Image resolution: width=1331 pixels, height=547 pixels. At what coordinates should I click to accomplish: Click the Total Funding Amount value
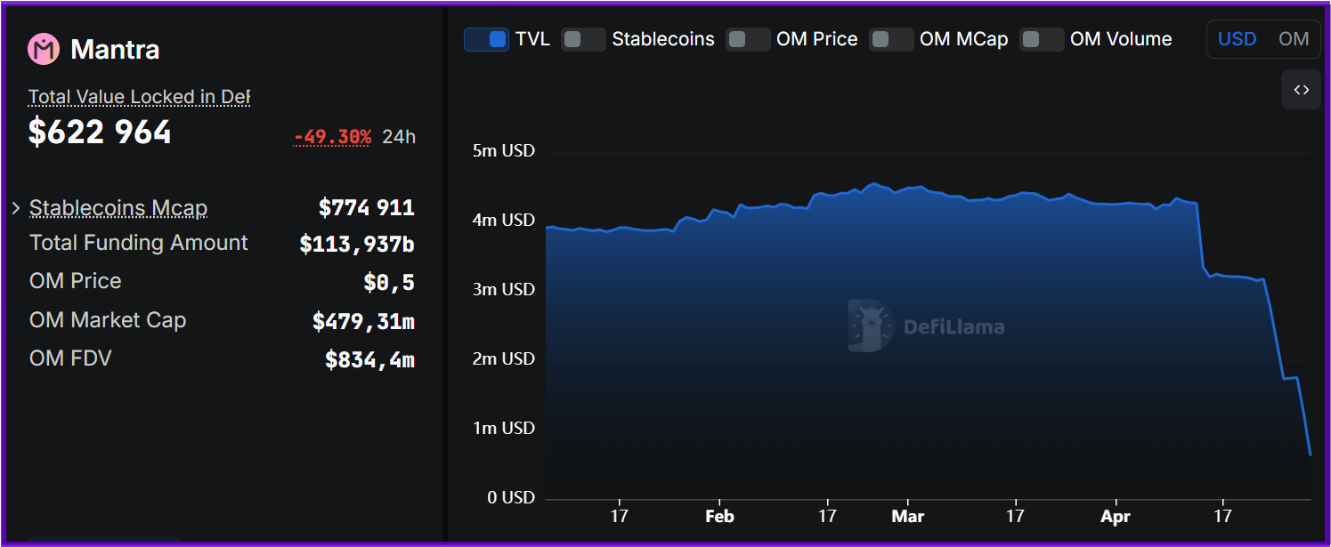[x=356, y=244]
